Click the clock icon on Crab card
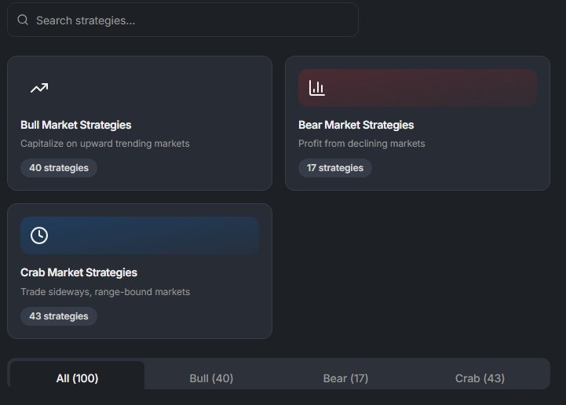566x405 pixels. click(x=39, y=235)
